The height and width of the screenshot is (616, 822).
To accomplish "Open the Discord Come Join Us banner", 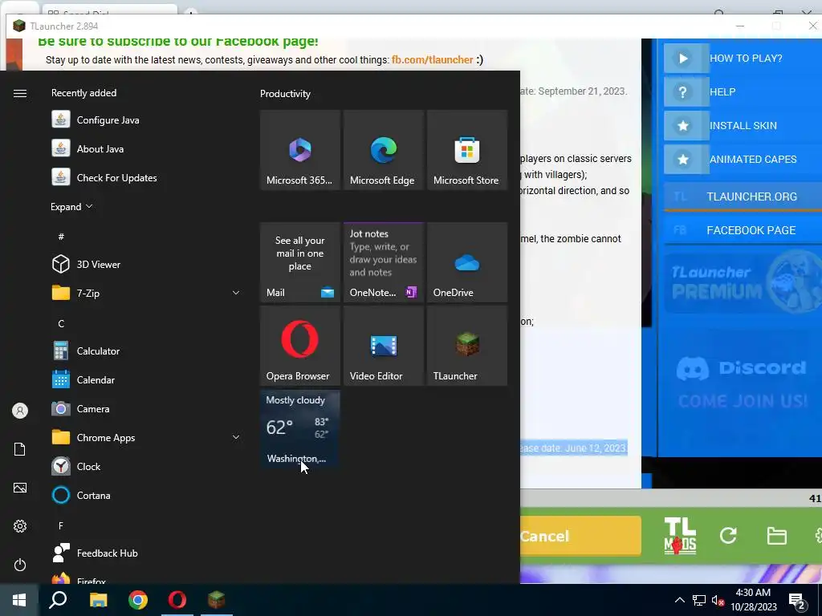I will [x=743, y=383].
